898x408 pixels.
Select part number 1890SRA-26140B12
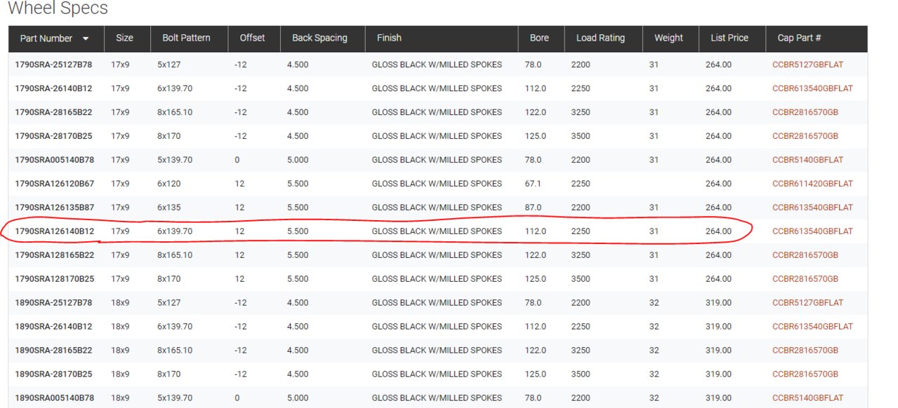53,327
